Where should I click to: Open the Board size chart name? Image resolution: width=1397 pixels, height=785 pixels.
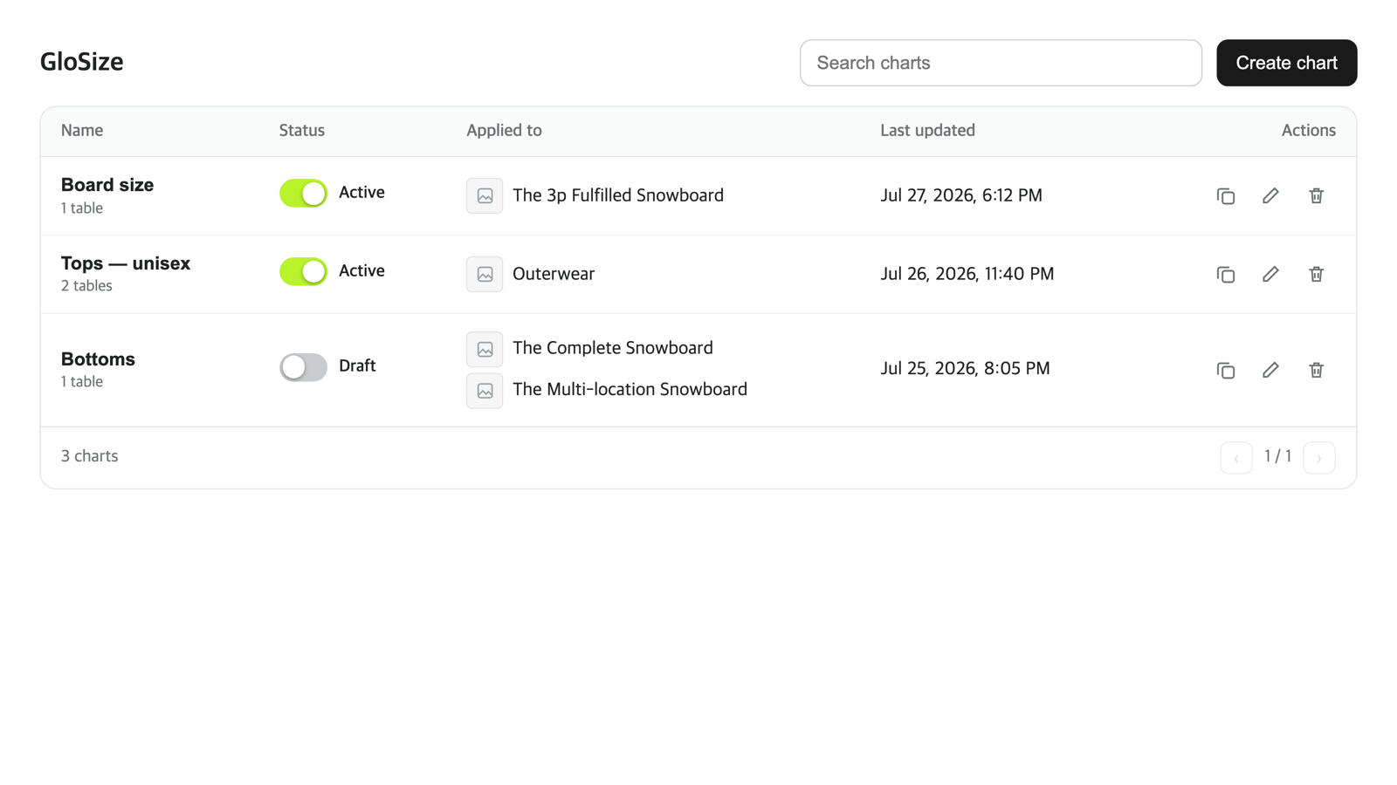(x=107, y=185)
